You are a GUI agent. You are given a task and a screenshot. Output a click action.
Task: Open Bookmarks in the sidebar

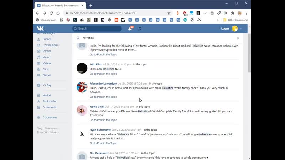[50, 101]
